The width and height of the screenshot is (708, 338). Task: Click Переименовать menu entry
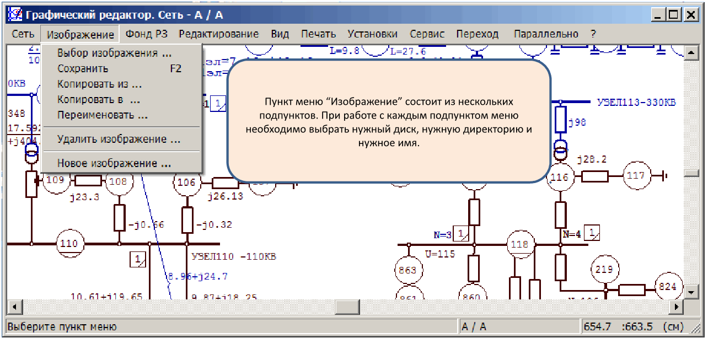[x=103, y=115]
